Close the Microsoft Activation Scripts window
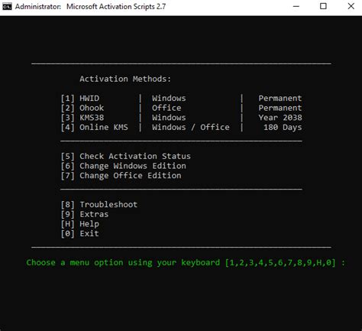The image size is (362, 331). pyautogui.click(x=351, y=6)
